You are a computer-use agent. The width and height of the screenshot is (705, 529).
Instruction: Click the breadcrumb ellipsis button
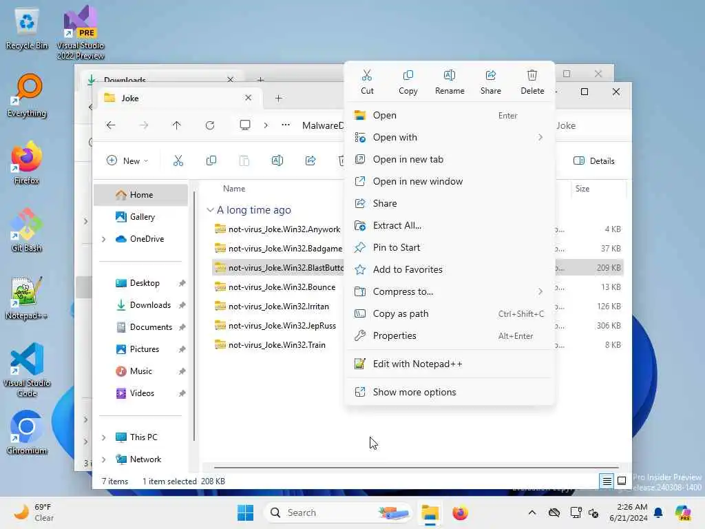tap(286, 125)
